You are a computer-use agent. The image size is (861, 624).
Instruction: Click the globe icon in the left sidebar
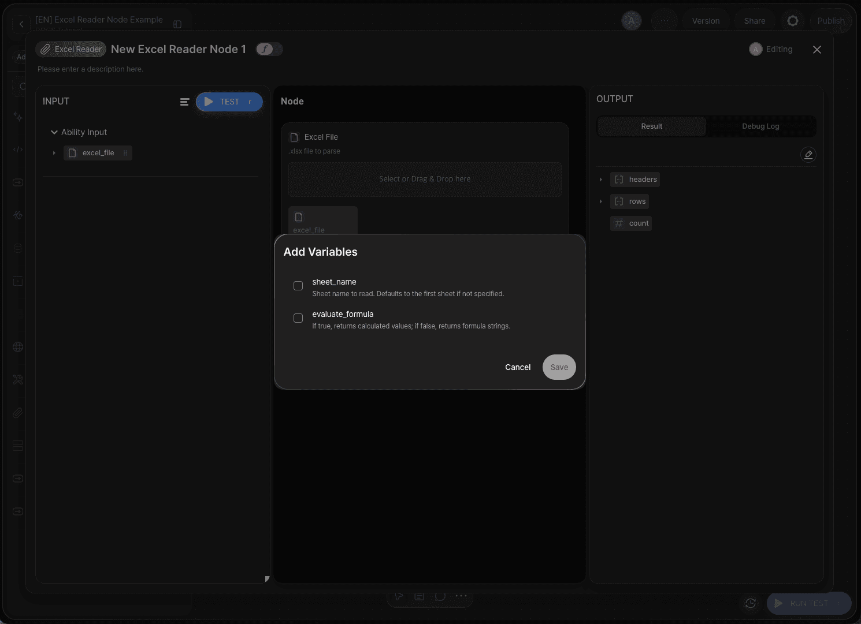tap(18, 347)
